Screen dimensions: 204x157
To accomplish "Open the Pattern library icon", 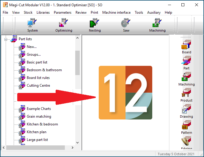I will click(186, 125).
